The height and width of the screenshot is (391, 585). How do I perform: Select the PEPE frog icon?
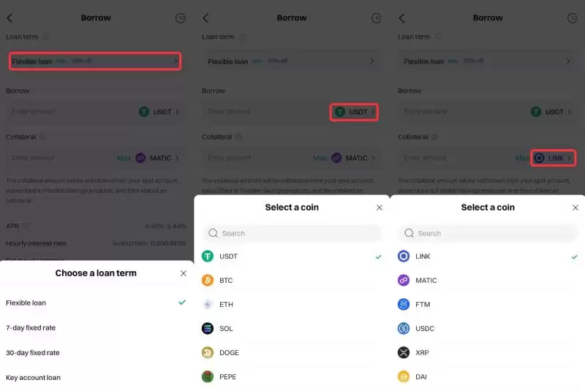coord(208,376)
